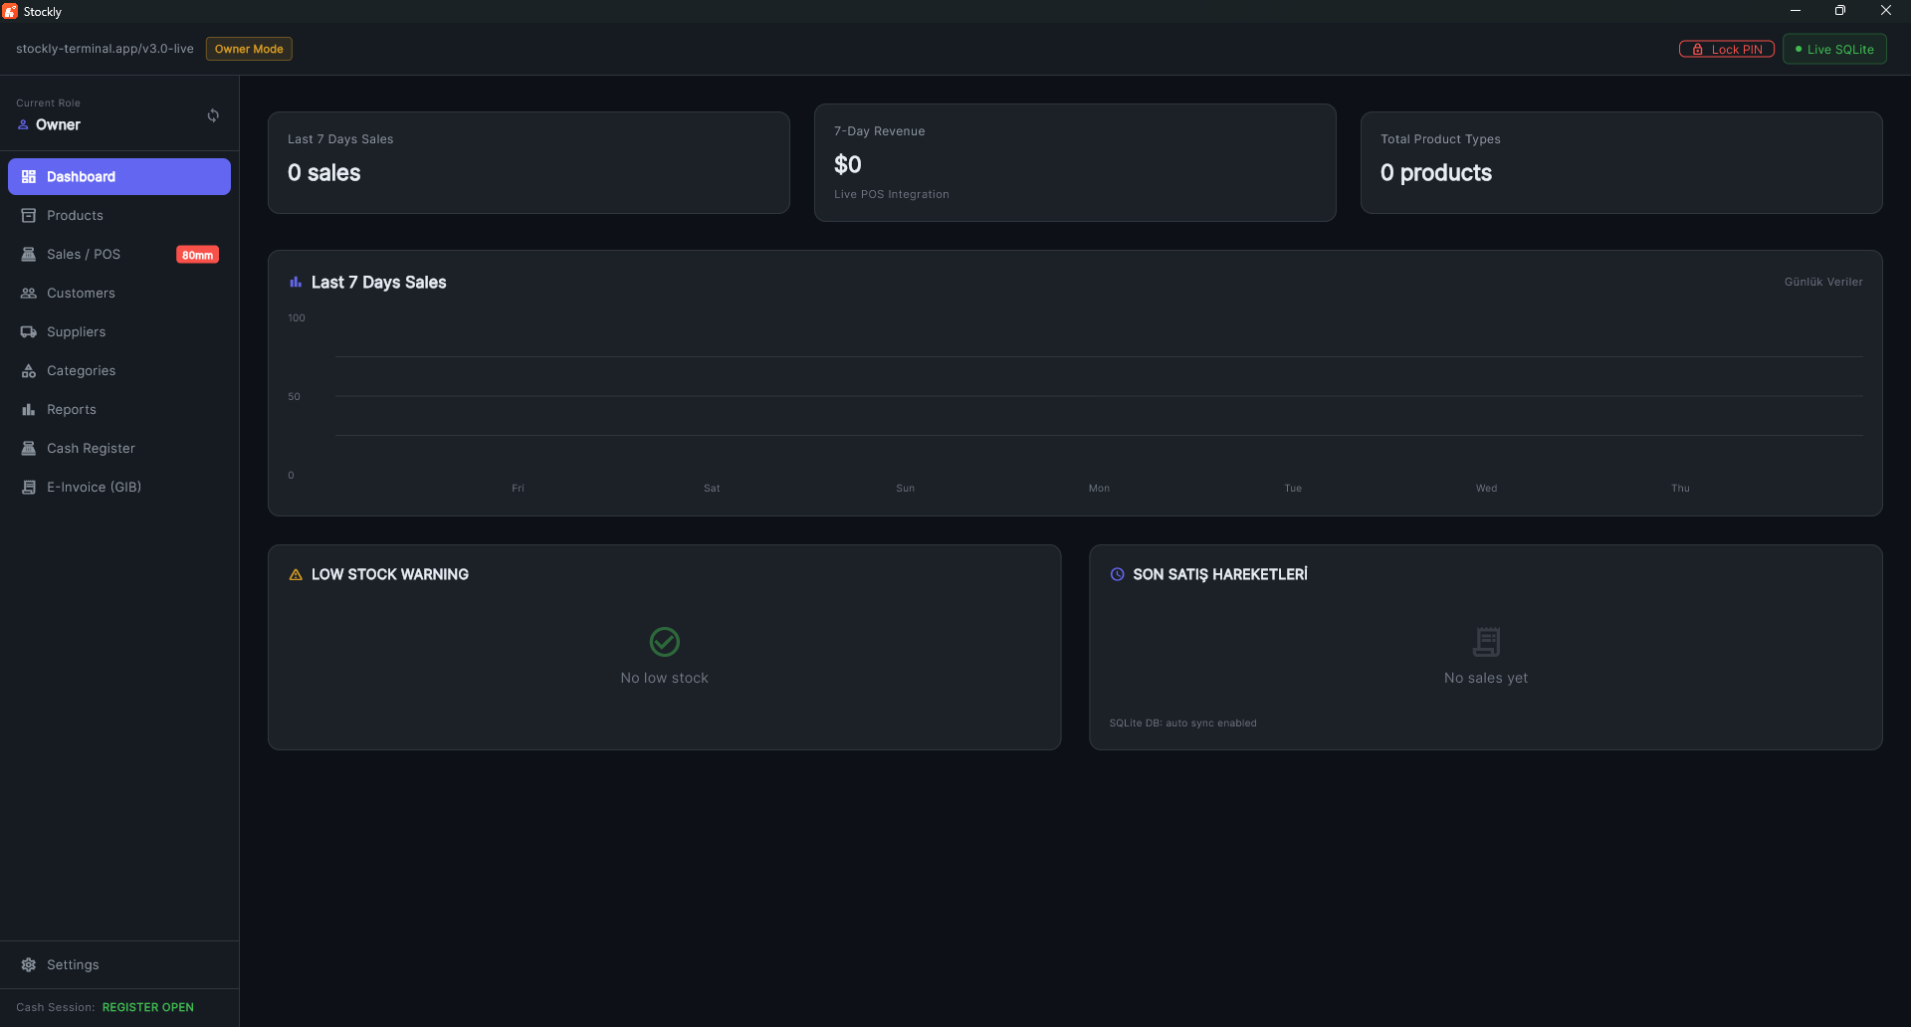This screenshot has height=1027, width=1911.
Task: Click the Settings gear icon
Action: click(29, 965)
